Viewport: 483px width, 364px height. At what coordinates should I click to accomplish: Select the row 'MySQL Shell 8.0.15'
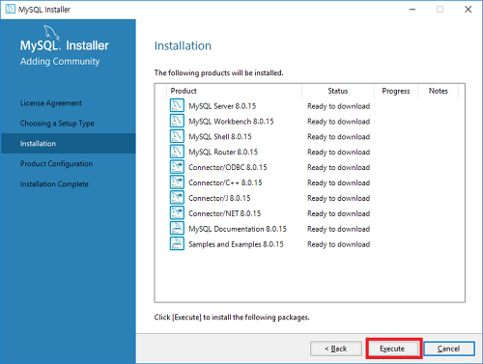pyautogui.click(x=309, y=136)
